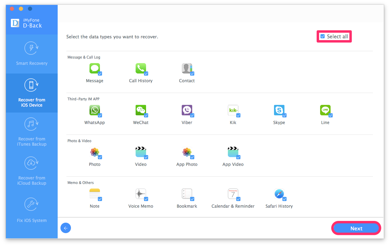
Task: Select the Note icon
Action: (x=94, y=194)
